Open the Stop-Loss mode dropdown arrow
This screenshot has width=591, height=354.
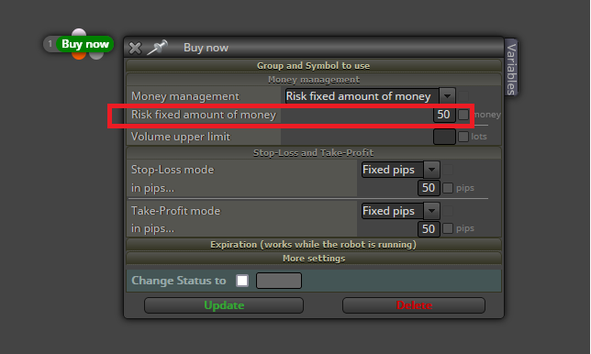pos(431,170)
